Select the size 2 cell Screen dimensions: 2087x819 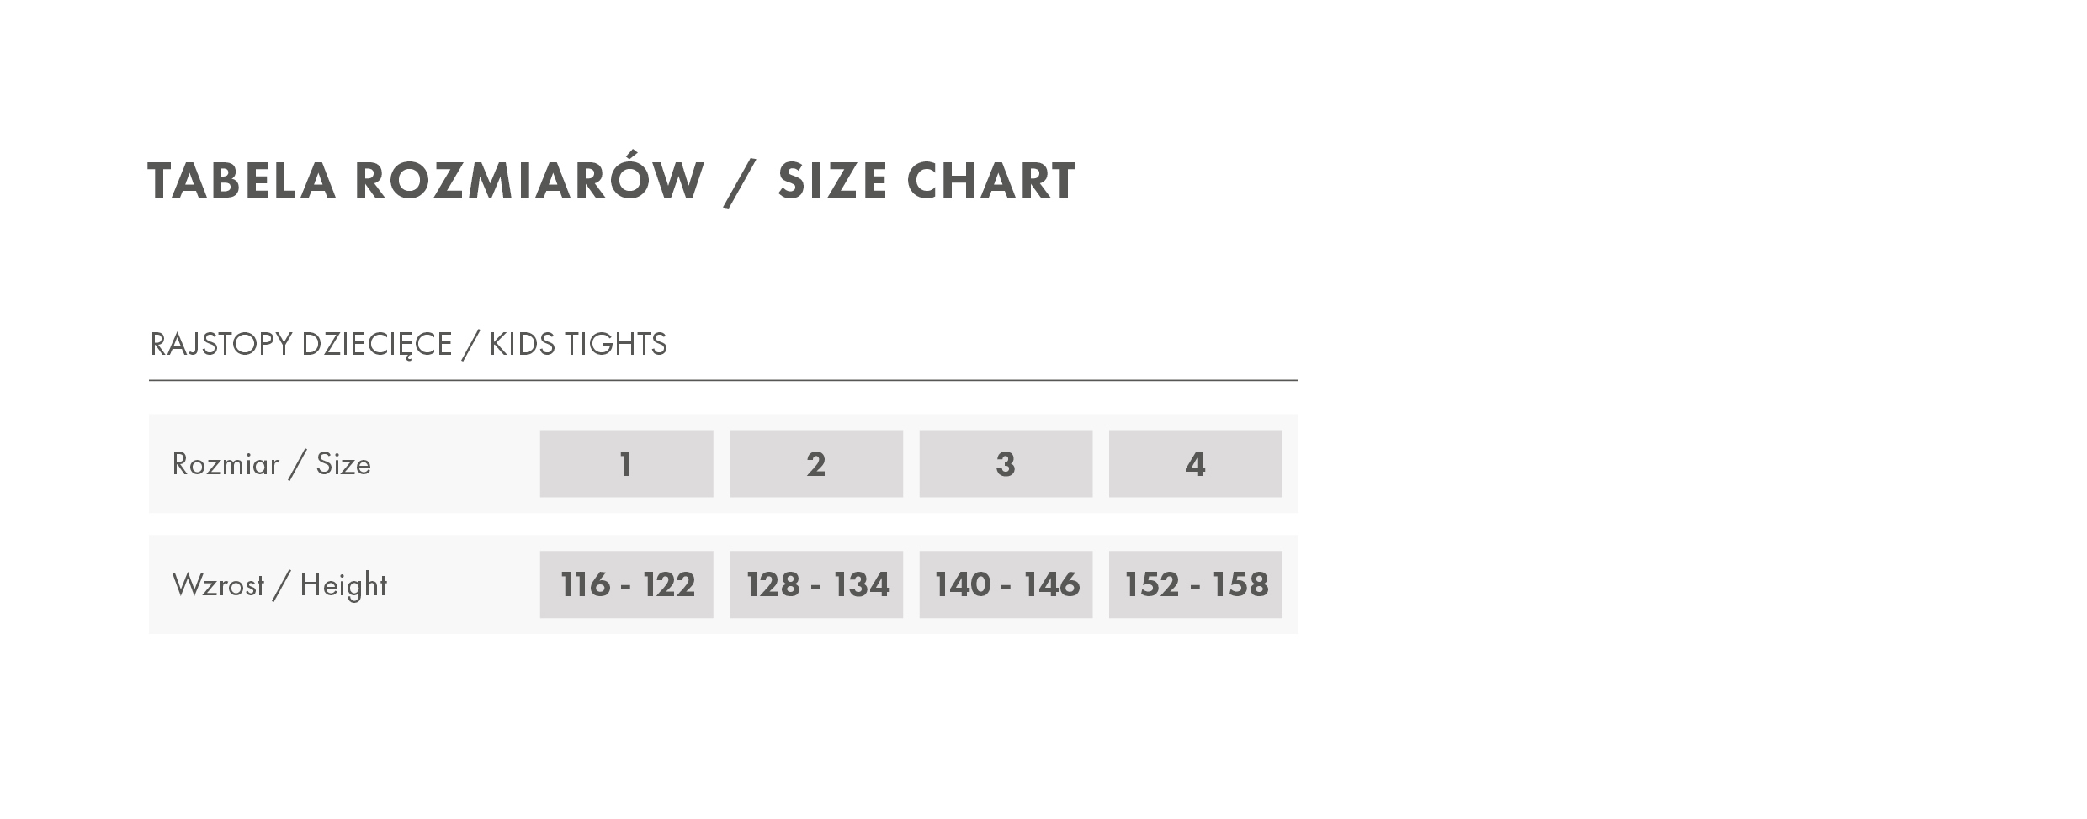click(x=816, y=463)
